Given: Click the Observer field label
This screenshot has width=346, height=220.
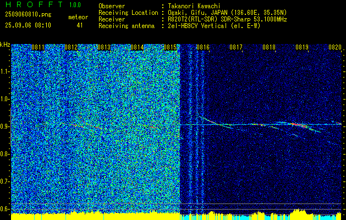Looking at the screenshot, I should pos(112,6).
